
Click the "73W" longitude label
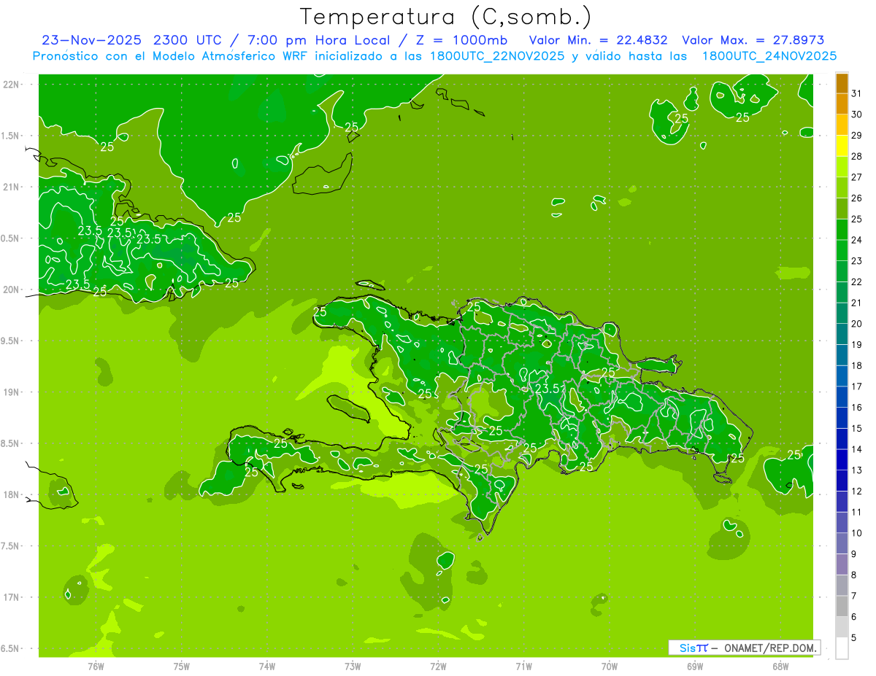pos(353,667)
